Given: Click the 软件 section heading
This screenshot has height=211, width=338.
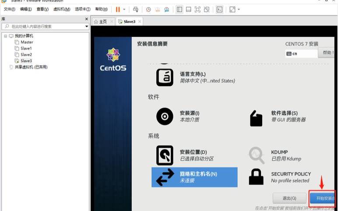Looking at the screenshot, I should click(x=154, y=97).
